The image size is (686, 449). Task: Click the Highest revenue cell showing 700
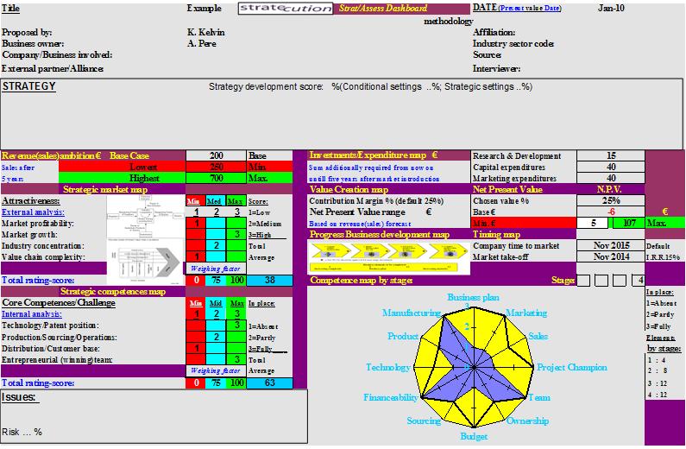pyautogui.click(x=216, y=178)
